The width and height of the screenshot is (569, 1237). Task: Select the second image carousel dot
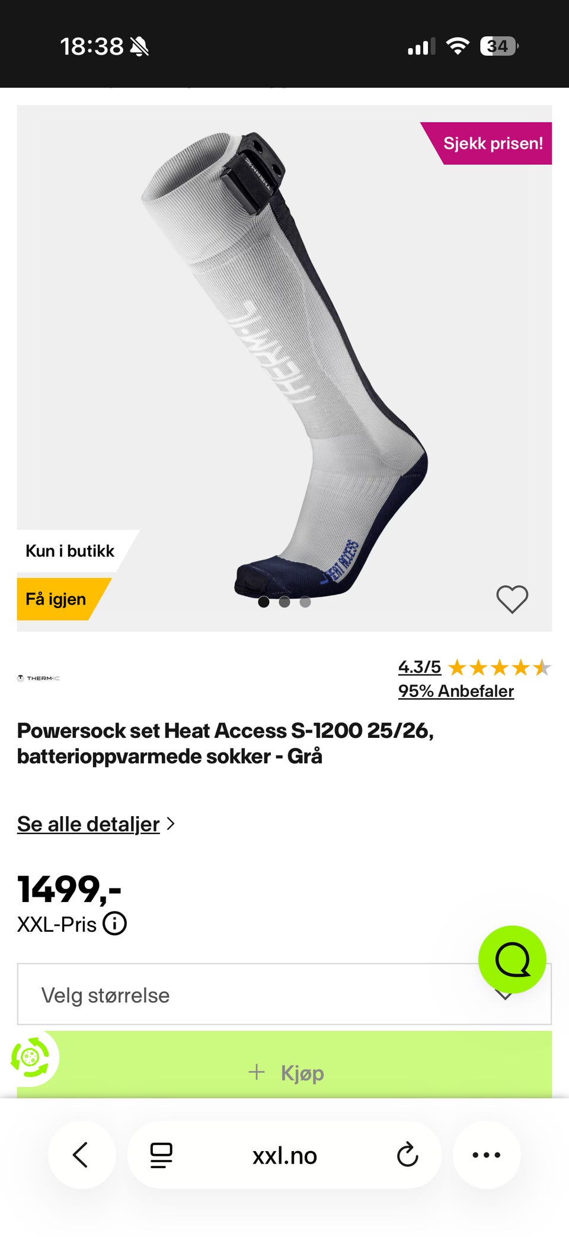click(284, 602)
